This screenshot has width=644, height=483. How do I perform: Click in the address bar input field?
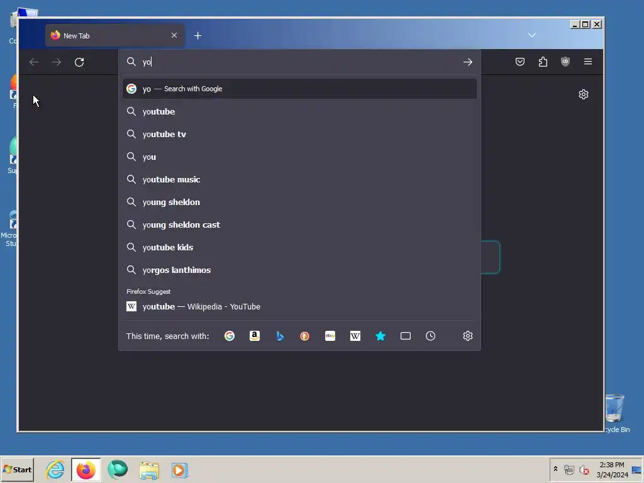(300, 62)
